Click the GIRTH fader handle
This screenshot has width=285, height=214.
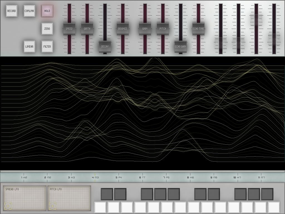point(87,29)
